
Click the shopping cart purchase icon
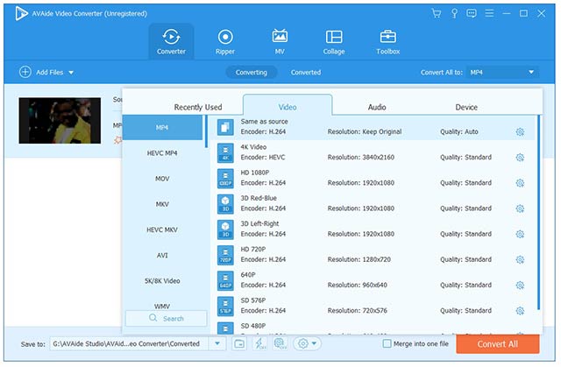click(437, 14)
